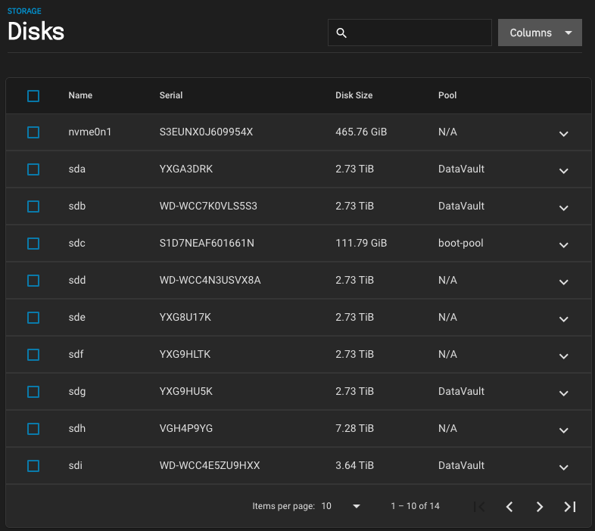Expand the sde row chevron

[x=563, y=319]
